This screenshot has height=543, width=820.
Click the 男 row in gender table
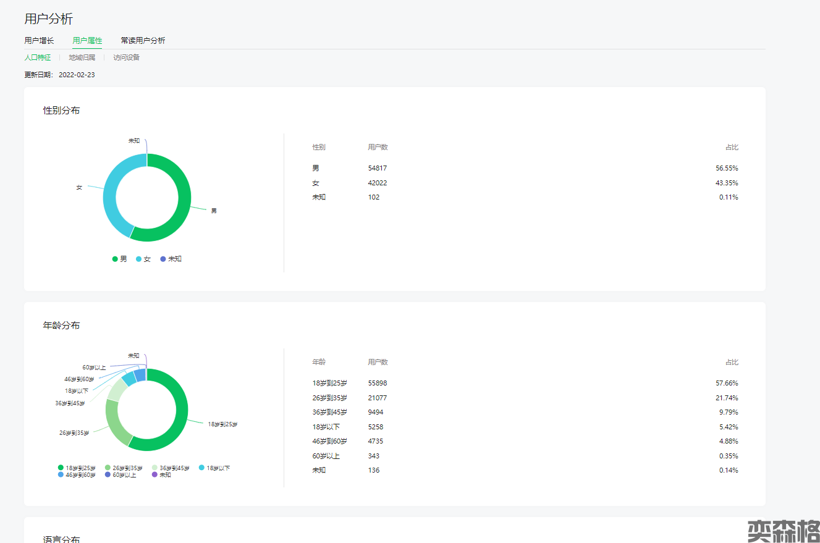pyautogui.click(x=525, y=168)
